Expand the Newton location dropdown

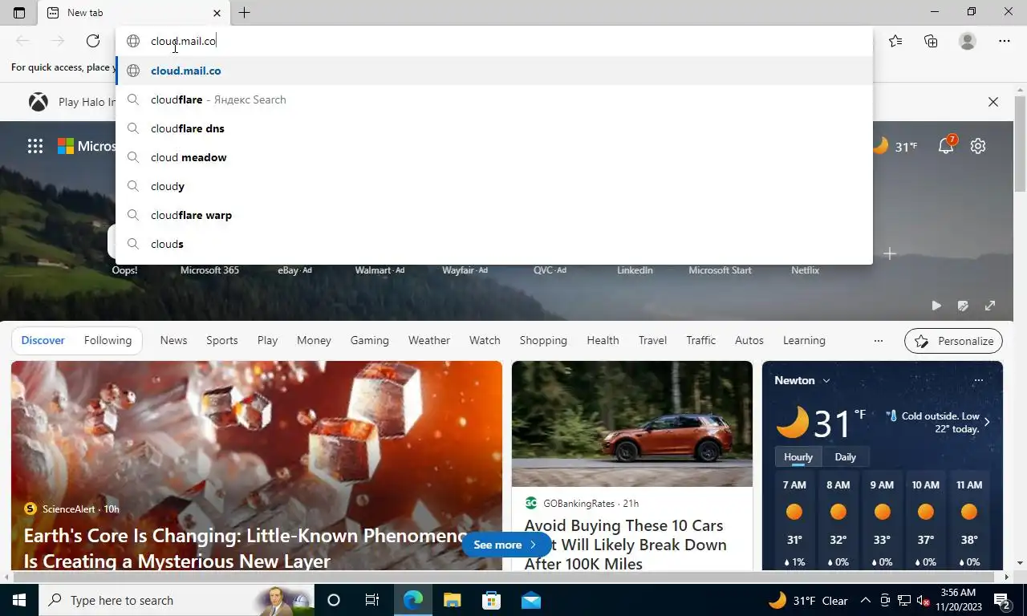826,380
